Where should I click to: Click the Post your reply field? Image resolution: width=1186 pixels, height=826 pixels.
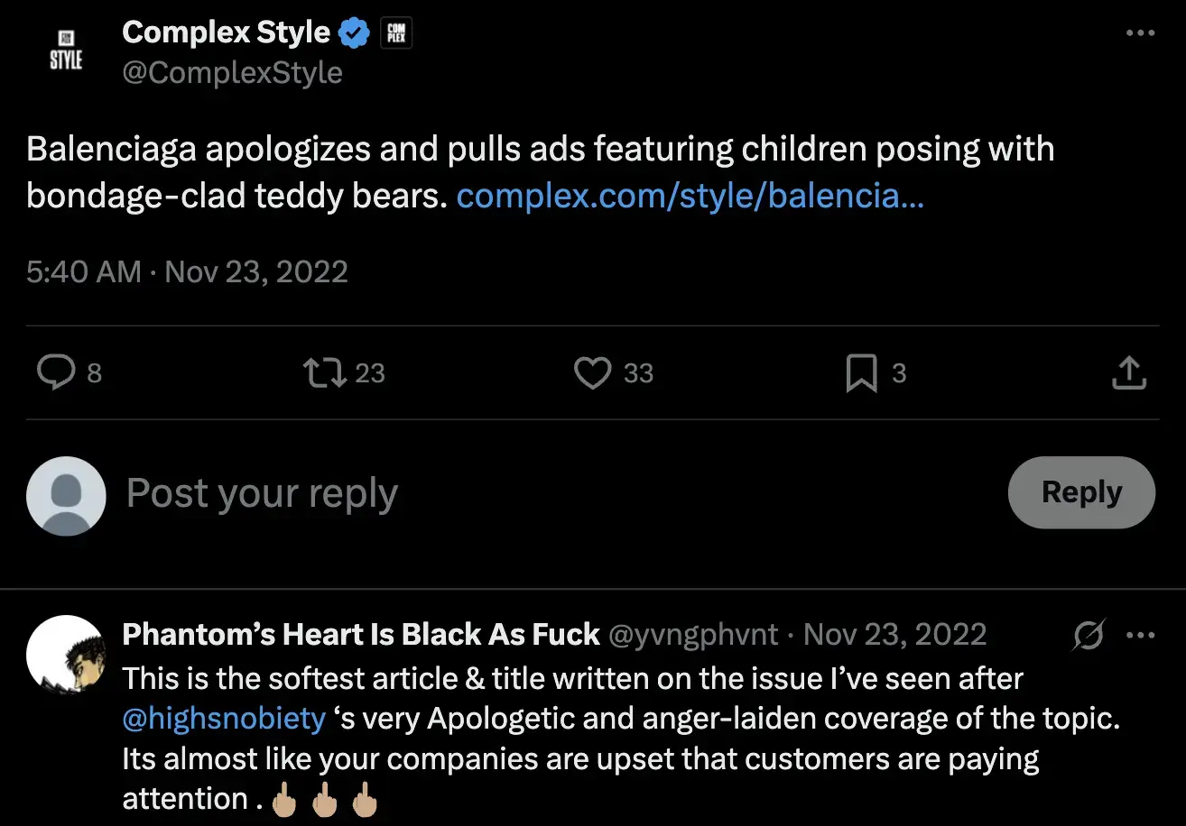pyautogui.click(x=542, y=493)
